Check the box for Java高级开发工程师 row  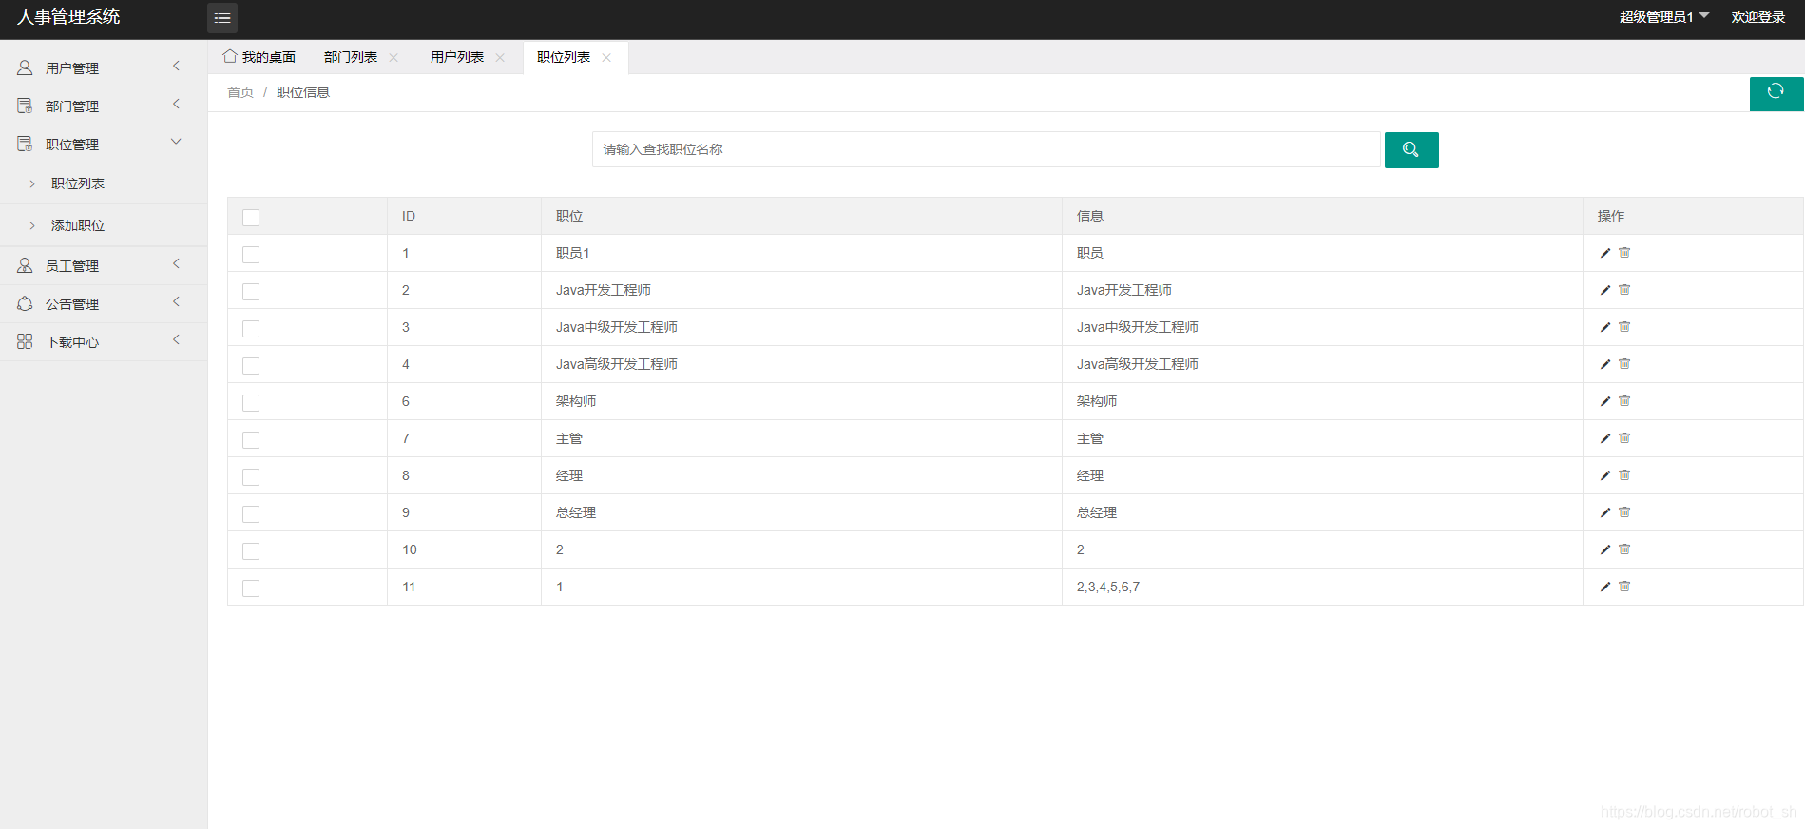coord(251,366)
